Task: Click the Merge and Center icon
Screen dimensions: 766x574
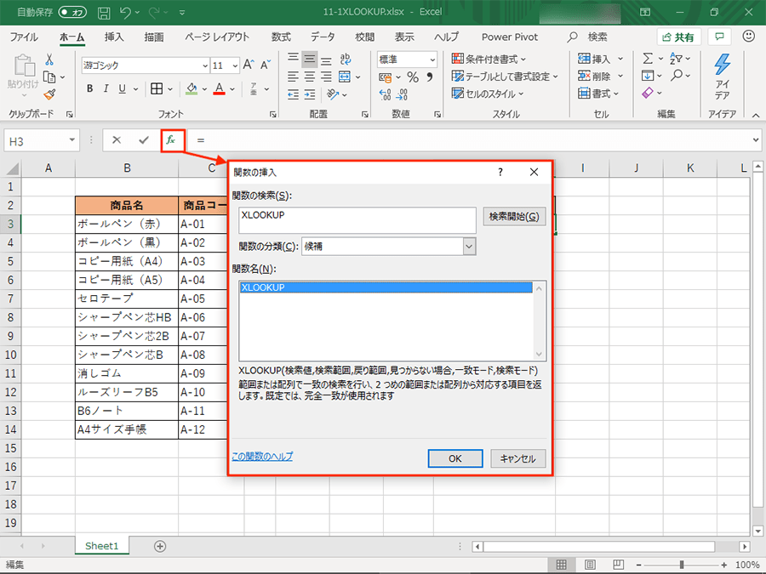Action: (345, 77)
